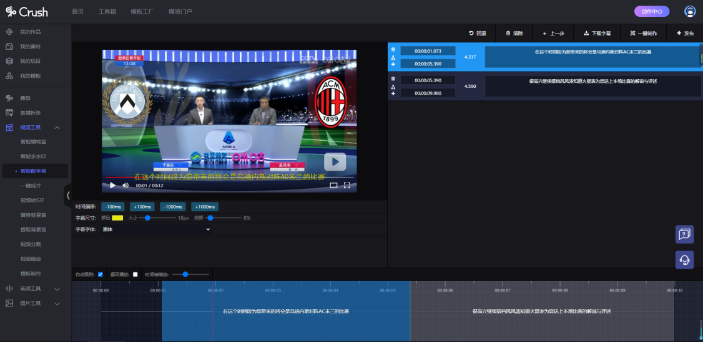Select 提取背景音 in sidebar
Image resolution: width=703 pixels, height=342 pixels.
click(33, 230)
